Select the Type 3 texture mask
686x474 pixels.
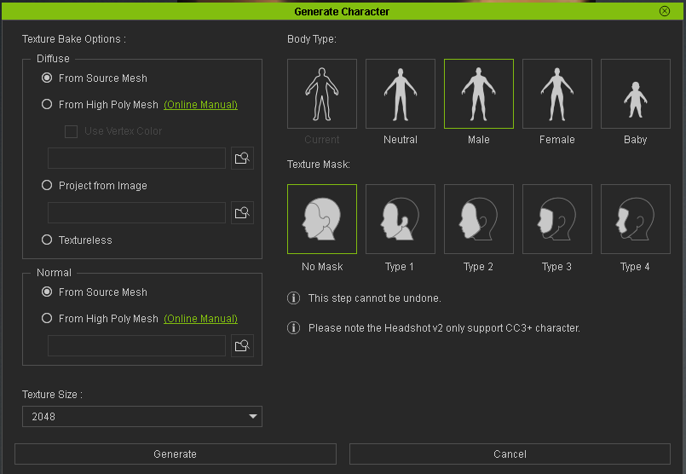tap(557, 219)
